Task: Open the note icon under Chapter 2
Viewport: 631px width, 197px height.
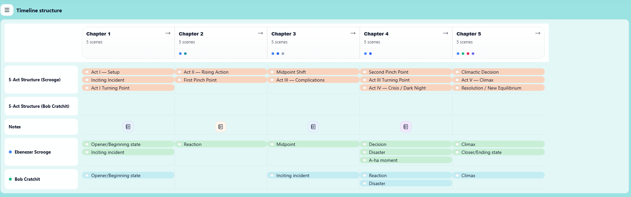Action: pos(221,127)
